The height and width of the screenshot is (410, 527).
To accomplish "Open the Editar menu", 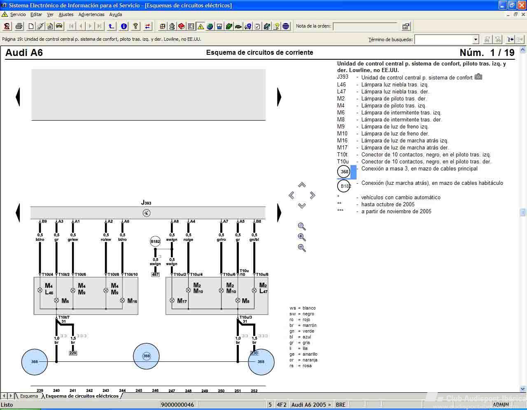I will tap(36, 14).
